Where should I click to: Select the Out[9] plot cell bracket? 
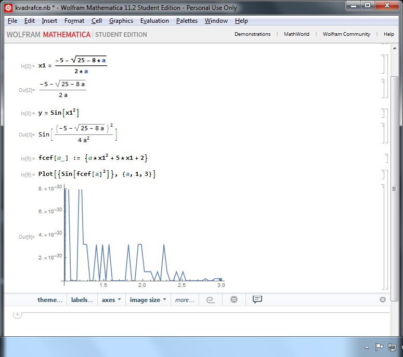click(383, 237)
